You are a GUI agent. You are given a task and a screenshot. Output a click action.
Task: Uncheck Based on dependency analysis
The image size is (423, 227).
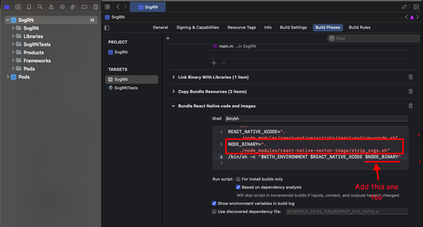[x=238, y=187]
